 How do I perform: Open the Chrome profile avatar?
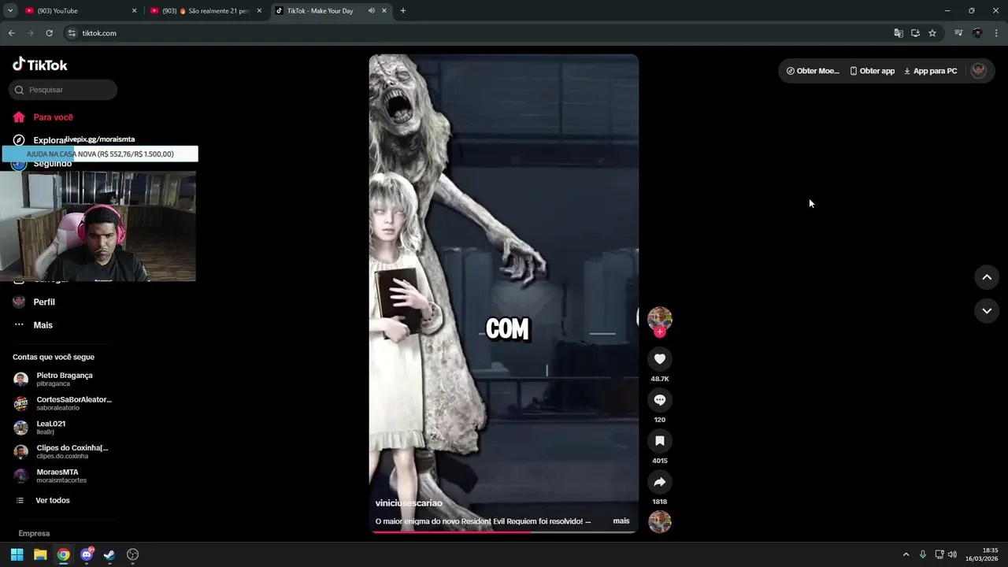(977, 33)
